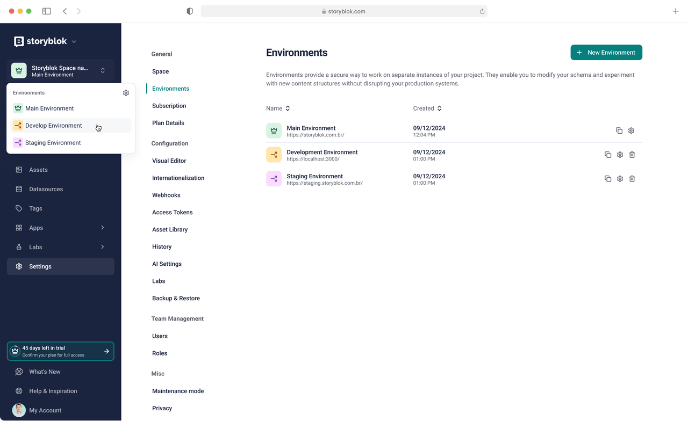Open Asset Library settings
Viewport: 688px width, 421px height.
(x=170, y=229)
